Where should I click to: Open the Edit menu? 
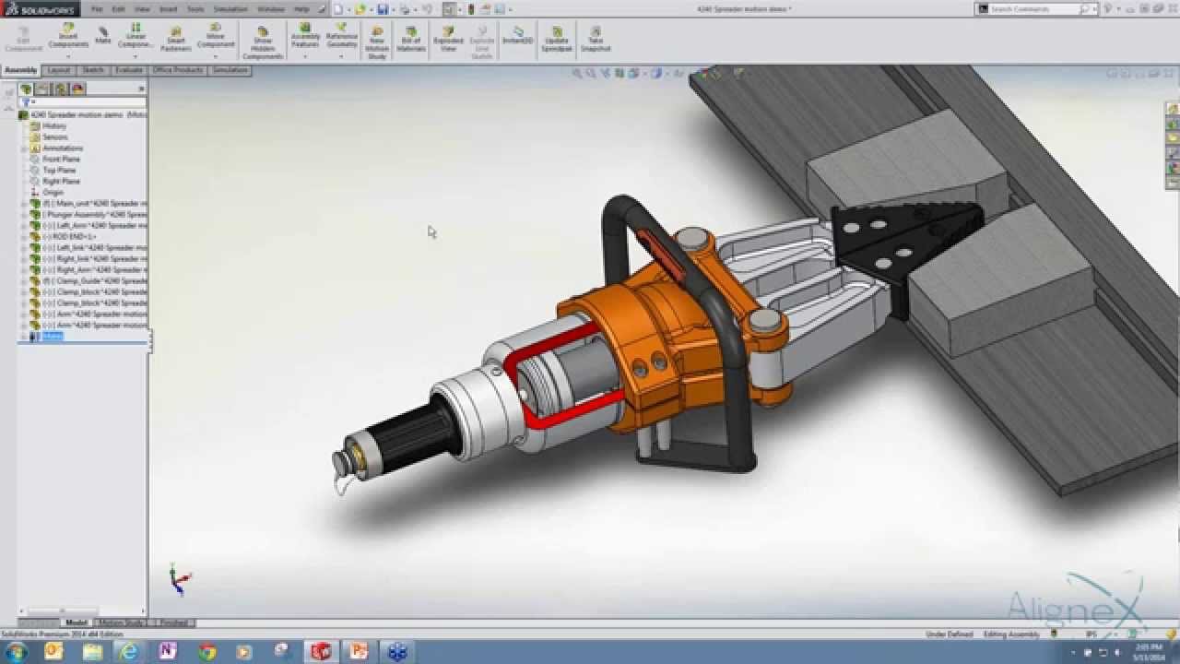[x=119, y=9]
